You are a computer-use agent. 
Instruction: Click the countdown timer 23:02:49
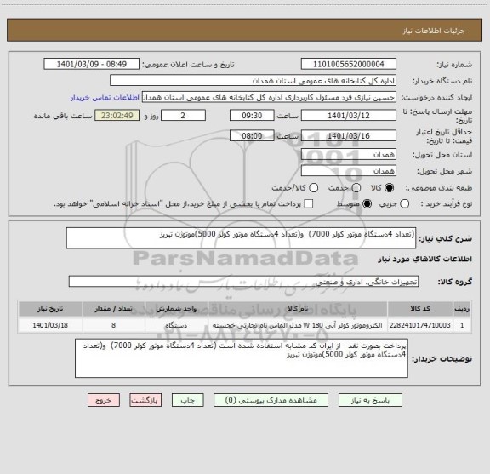pos(117,116)
